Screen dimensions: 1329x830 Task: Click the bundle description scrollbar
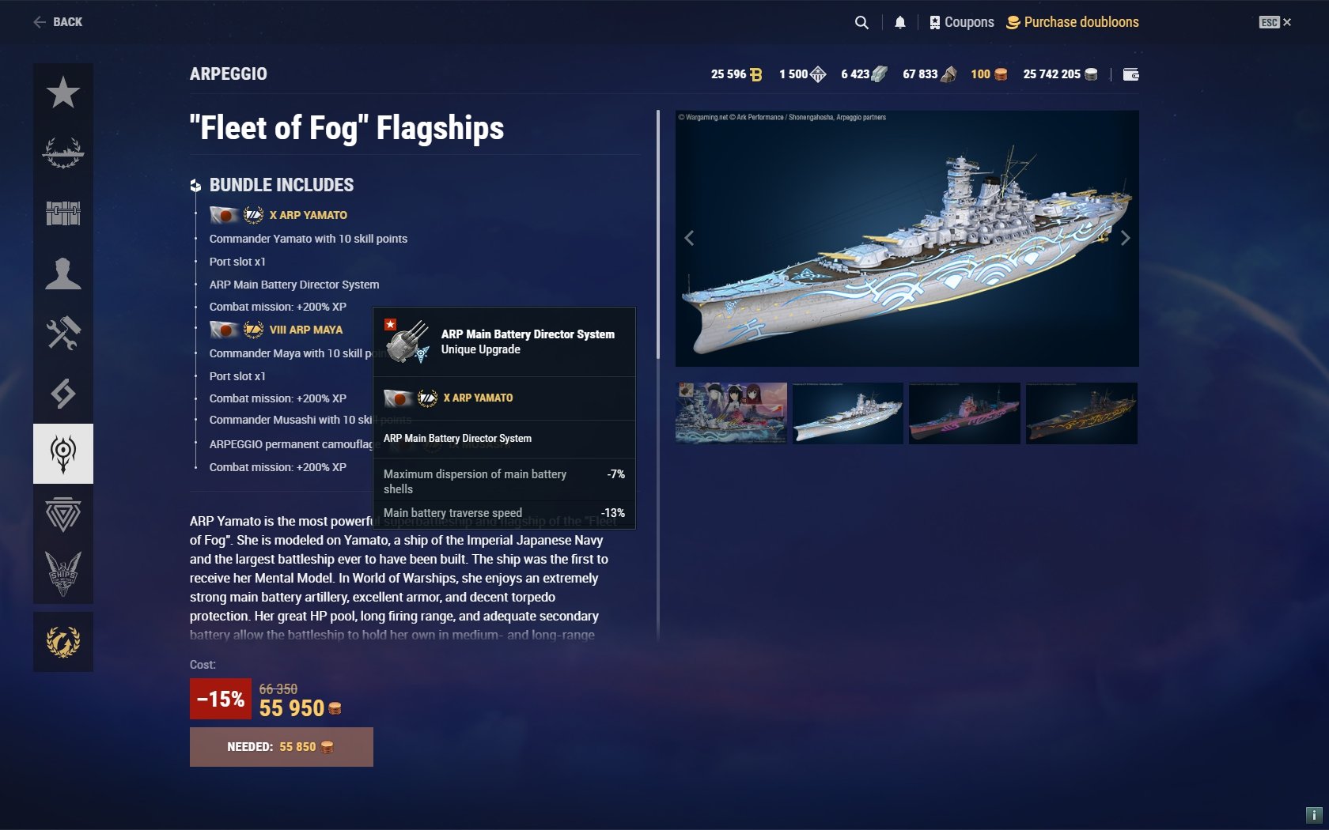658,236
